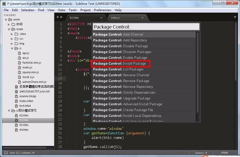
Task: Expand the 时间 folder
Action: tap(9, 24)
